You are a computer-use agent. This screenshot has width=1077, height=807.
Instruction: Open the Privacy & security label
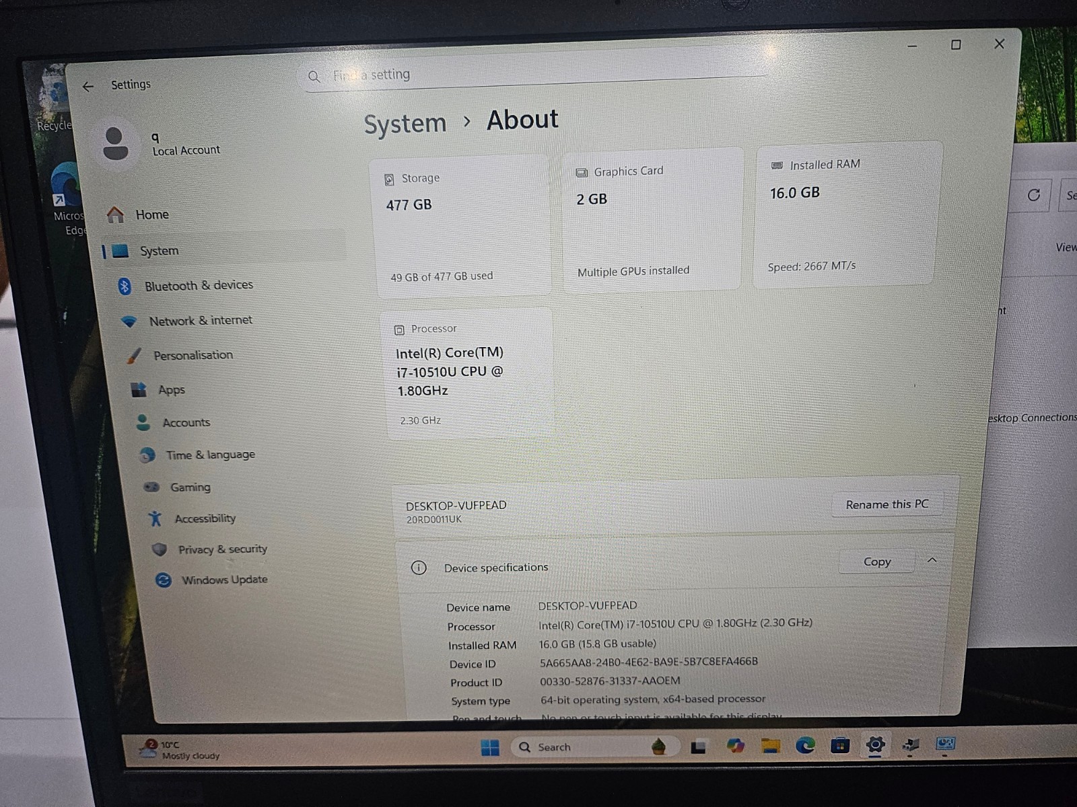[x=223, y=549]
